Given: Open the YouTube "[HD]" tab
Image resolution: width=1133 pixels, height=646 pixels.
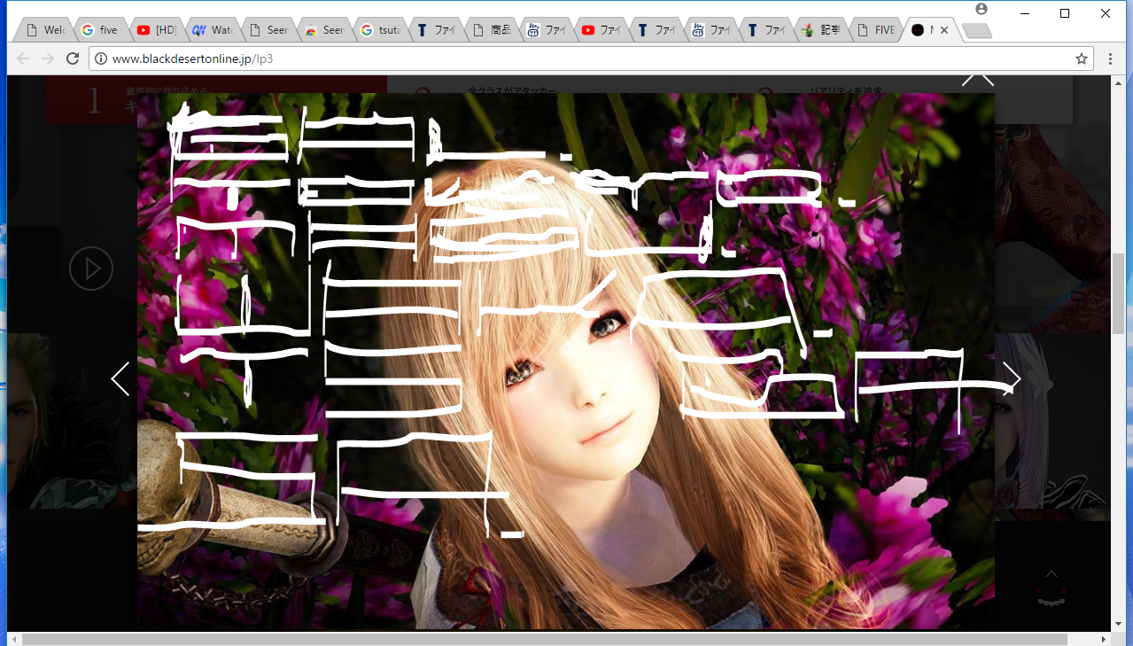Looking at the screenshot, I should (x=155, y=30).
